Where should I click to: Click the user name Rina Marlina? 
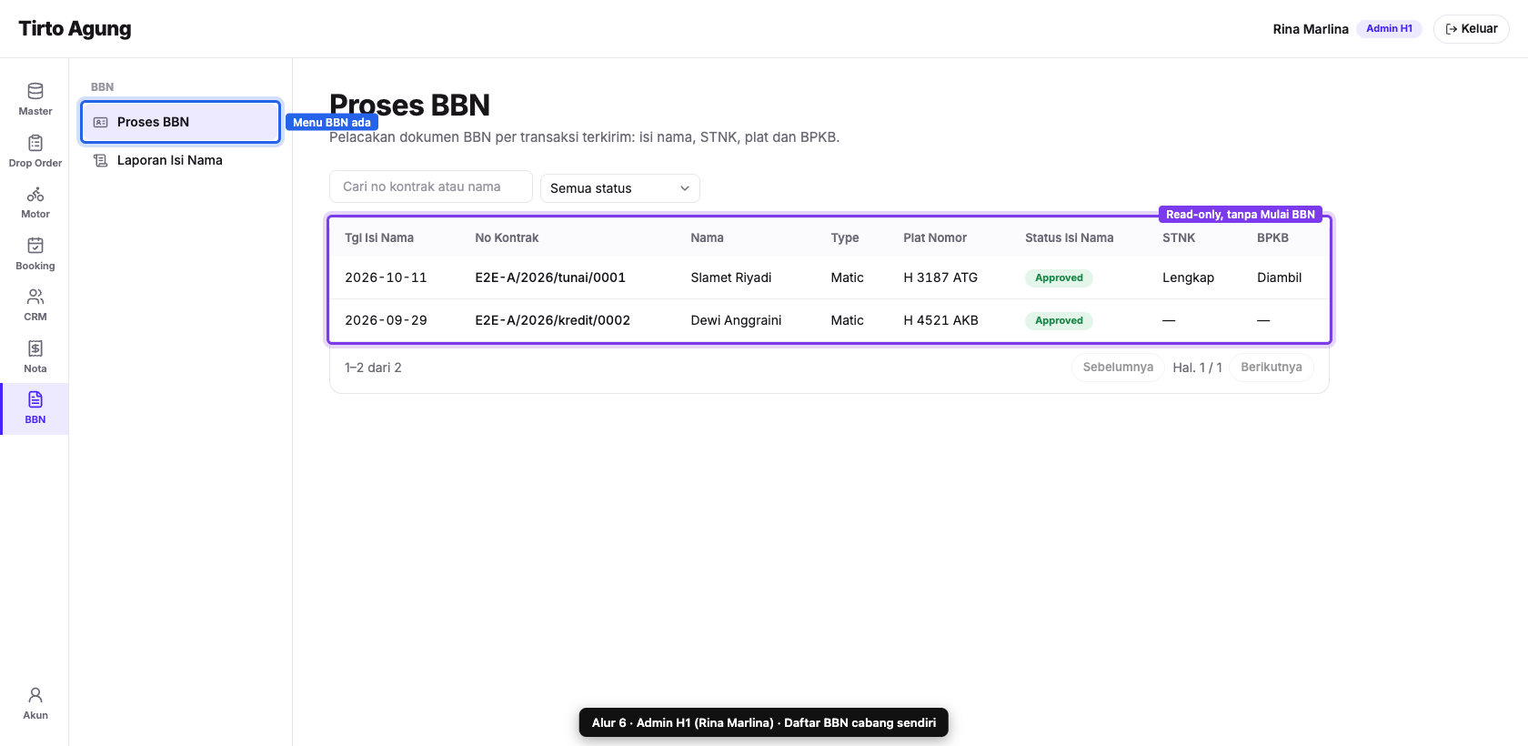tap(1311, 29)
